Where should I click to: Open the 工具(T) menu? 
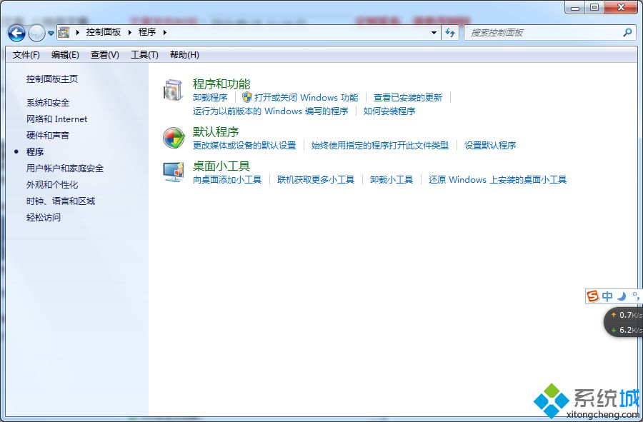coord(144,55)
